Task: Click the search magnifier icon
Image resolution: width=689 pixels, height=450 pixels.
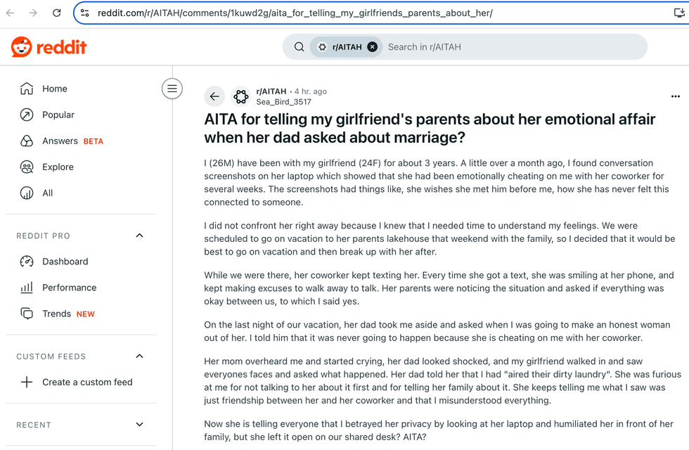Action: coord(300,47)
